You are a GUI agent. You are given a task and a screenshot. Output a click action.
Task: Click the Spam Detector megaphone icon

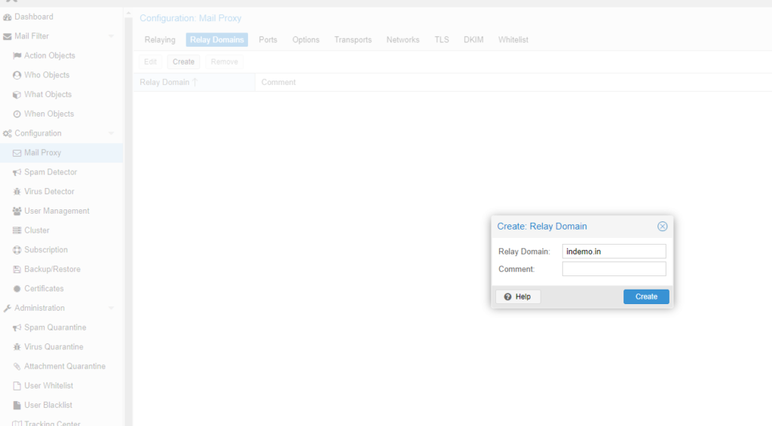pyautogui.click(x=17, y=172)
